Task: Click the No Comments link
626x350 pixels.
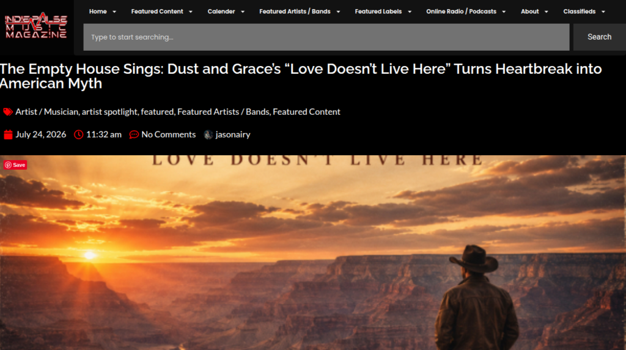Action: point(169,134)
